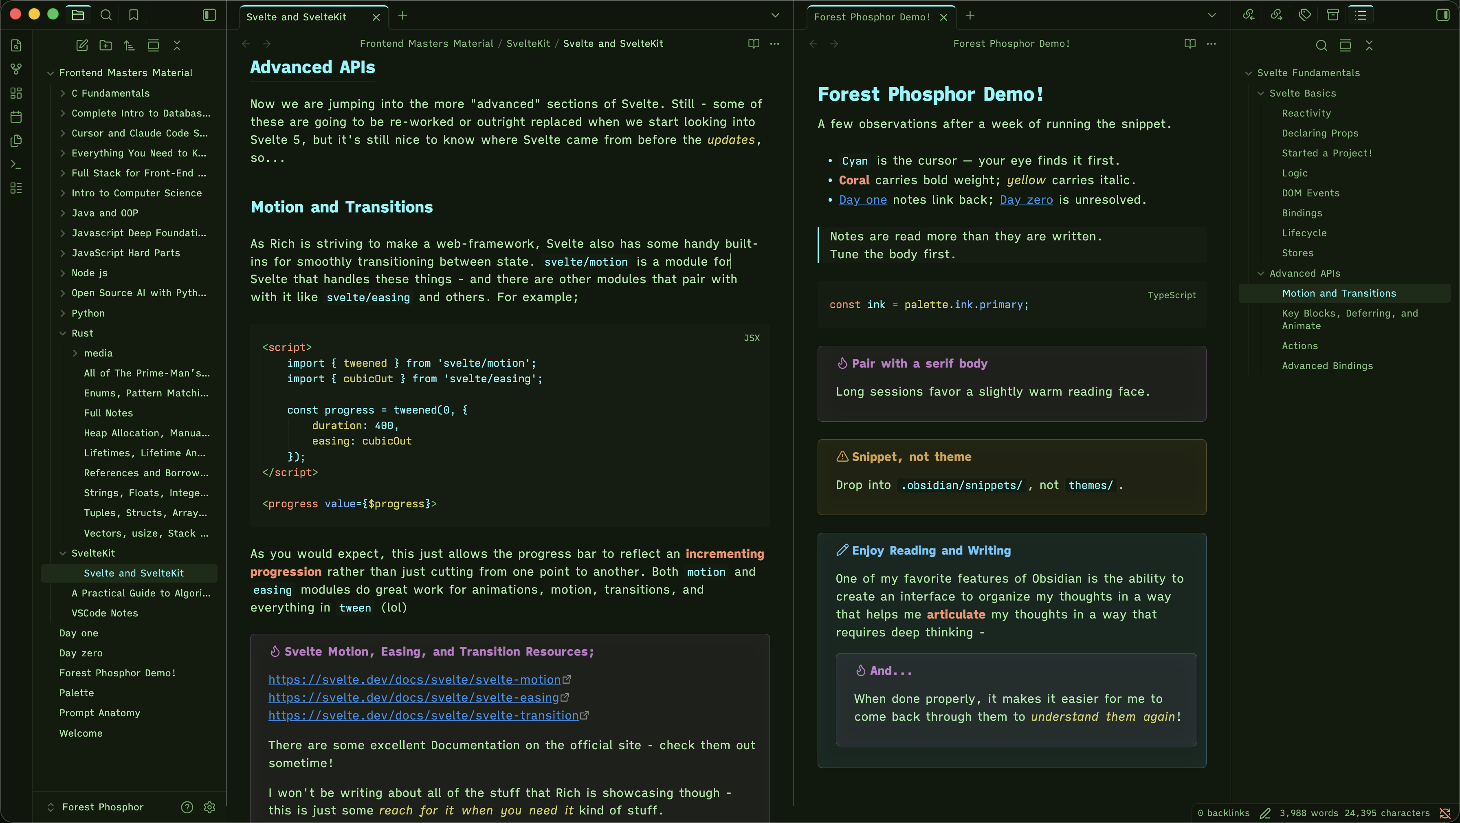This screenshot has width=1460, height=823.
Task: Collapse Svelte Basics heading in outline
Action: (x=1261, y=93)
